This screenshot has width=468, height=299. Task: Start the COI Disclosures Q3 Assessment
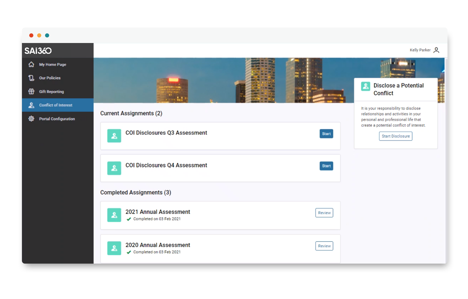click(326, 134)
